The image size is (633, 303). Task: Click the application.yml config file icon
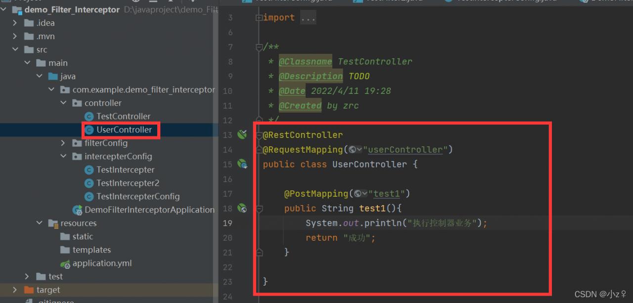click(x=65, y=263)
